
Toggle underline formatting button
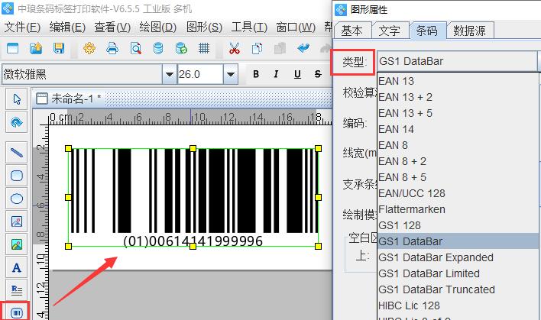click(x=297, y=74)
